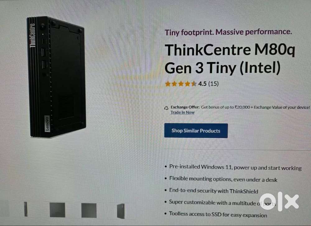Select the third square product thumbnail
The width and height of the screenshot is (311, 226).
coord(89,210)
